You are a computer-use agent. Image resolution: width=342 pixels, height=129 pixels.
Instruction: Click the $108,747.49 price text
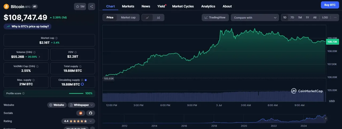25,17
